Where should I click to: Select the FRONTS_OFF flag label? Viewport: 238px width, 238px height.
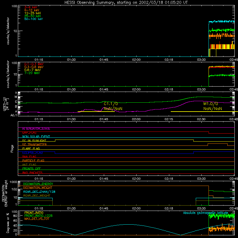(32, 169)
